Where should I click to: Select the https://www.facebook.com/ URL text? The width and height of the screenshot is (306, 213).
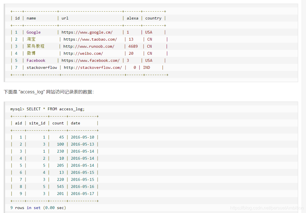click(x=91, y=60)
